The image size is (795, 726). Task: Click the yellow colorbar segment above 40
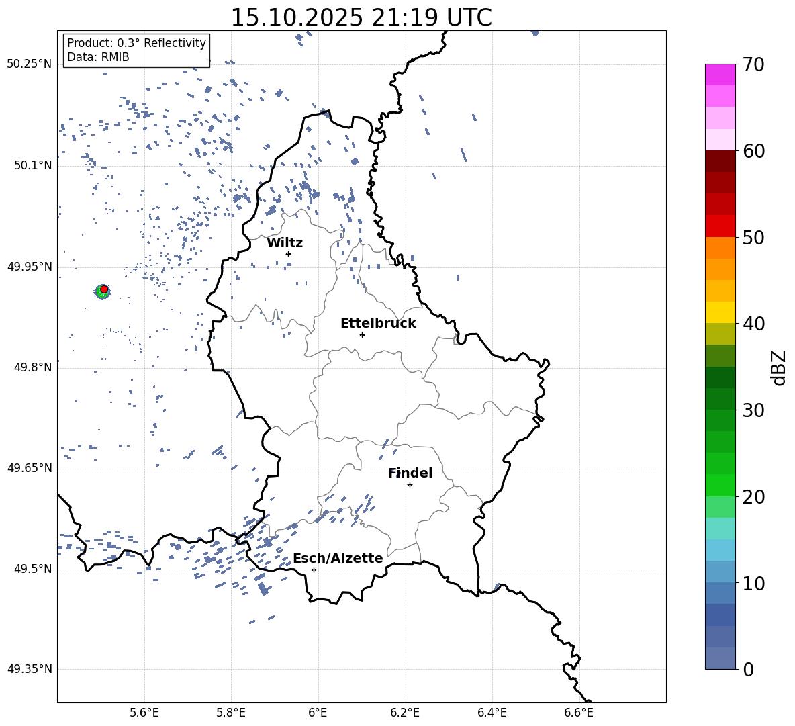click(x=720, y=312)
